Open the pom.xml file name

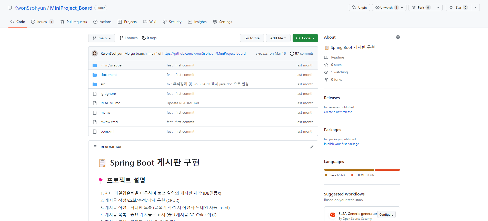[107, 131]
